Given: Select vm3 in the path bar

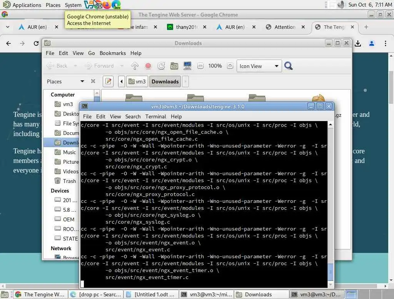Looking at the screenshot, I should point(137,81).
